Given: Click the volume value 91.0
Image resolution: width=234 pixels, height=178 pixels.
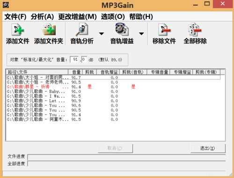Looking at the screenshot, I should 76,92.
